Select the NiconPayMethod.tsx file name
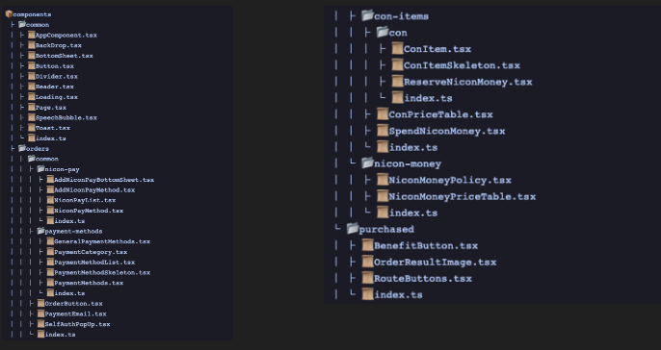Viewport: 661px width, 350px height. point(89,211)
